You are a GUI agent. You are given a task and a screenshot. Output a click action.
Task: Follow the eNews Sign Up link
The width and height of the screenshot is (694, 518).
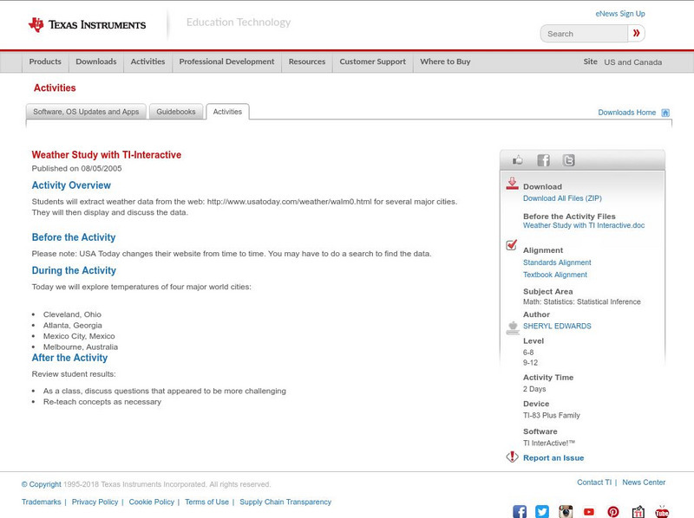(x=620, y=14)
